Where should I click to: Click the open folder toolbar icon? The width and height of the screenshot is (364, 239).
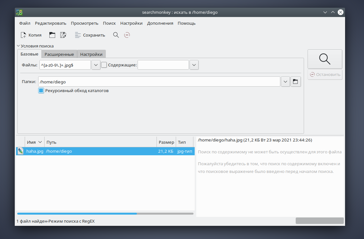(52, 35)
